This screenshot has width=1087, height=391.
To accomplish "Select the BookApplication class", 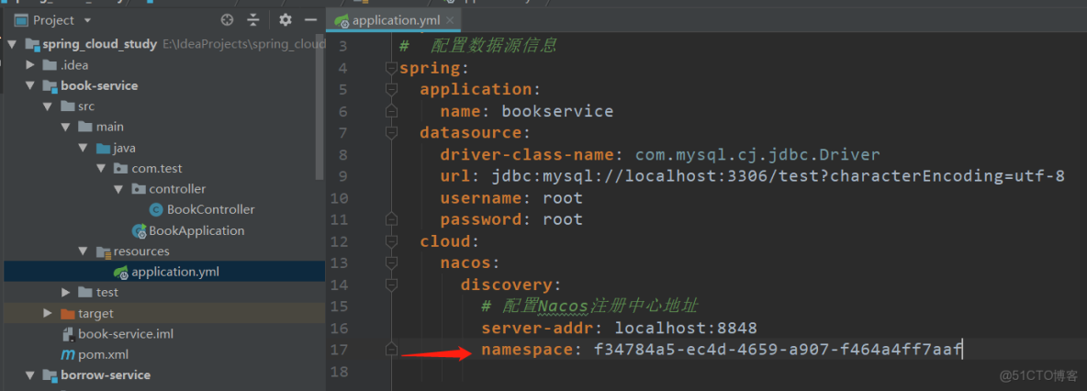I will pos(196,230).
